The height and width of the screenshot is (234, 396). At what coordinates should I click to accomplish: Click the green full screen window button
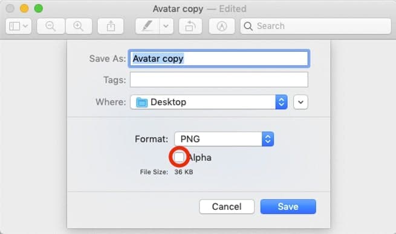coord(38,8)
